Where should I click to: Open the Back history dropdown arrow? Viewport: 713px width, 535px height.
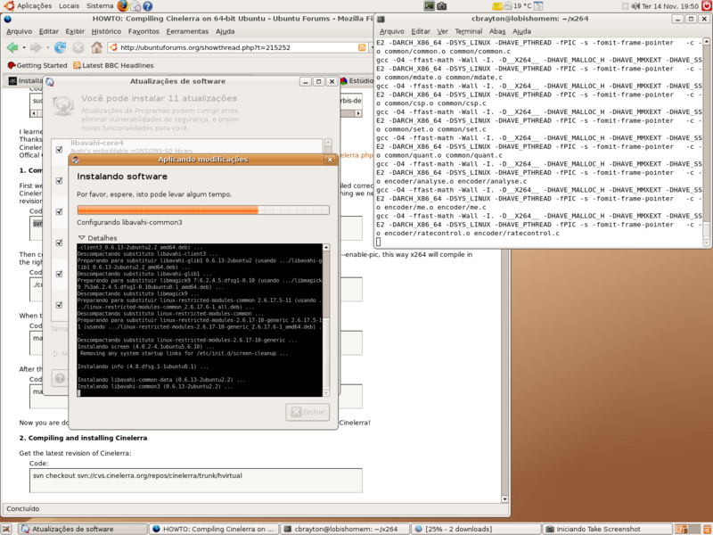tap(24, 48)
